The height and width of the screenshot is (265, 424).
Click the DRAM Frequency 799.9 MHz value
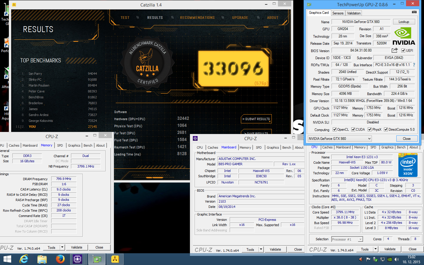pos(64,179)
